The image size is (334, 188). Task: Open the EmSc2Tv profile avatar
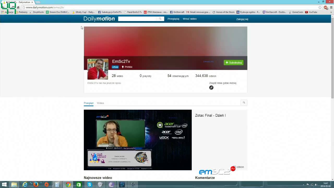pyautogui.click(x=98, y=69)
